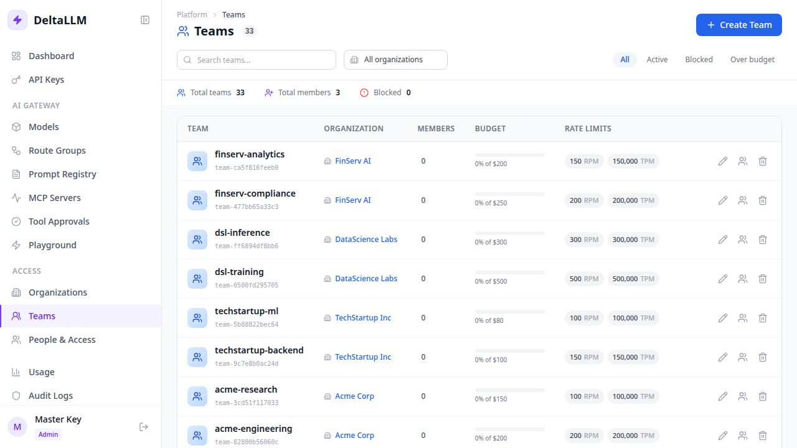Manage members of finserv-compliance team
The width and height of the screenshot is (797, 448).
pyautogui.click(x=743, y=200)
